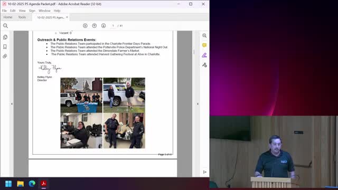Screen dimensions: 338x190
Task: Open the More Tools icon in right pane
Action: point(204,65)
